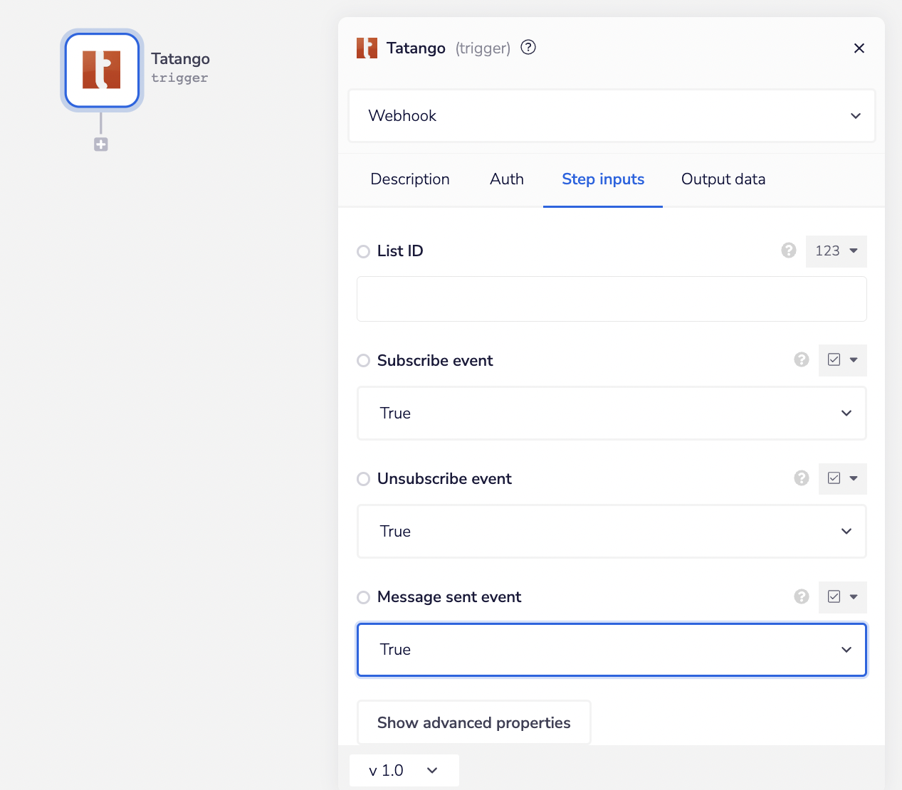Click into the List ID input field
The height and width of the screenshot is (790, 902).
[x=612, y=299]
